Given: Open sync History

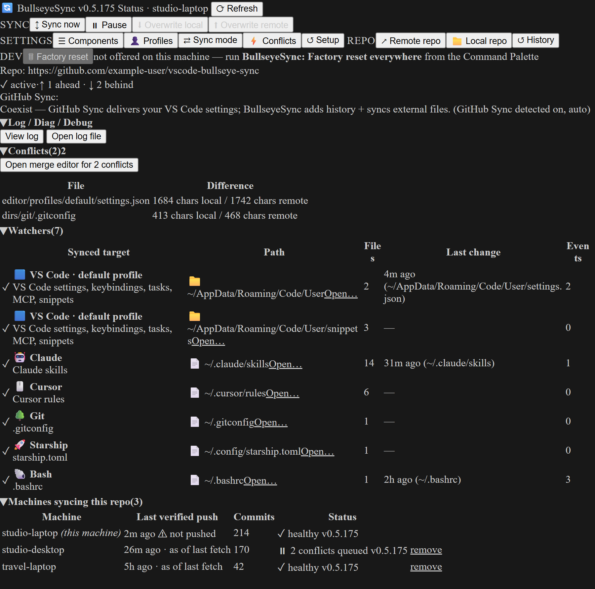Looking at the screenshot, I should click(x=535, y=40).
